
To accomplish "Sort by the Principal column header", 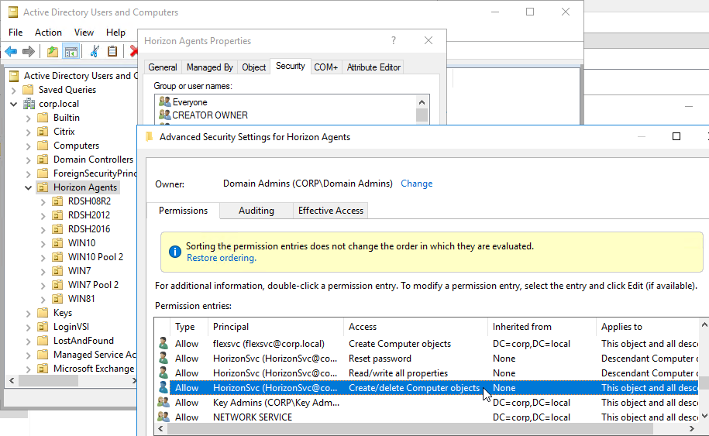I will tap(276, 327).
